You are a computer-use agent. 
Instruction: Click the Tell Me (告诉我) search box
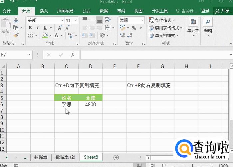point(186,11)
